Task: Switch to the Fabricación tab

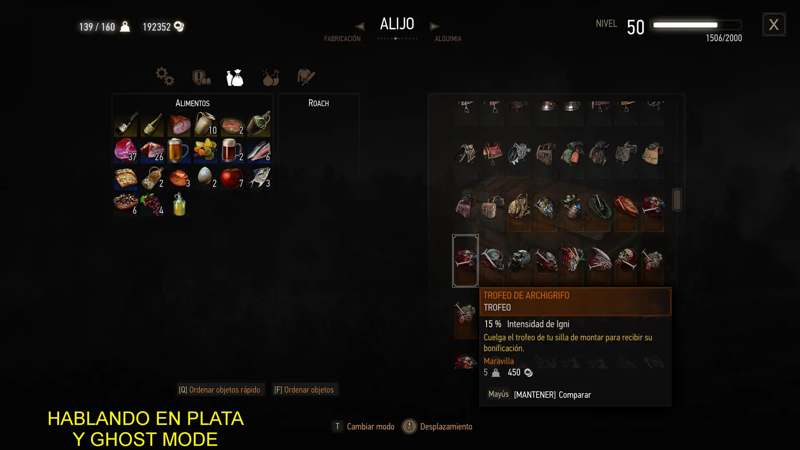Action: coord(342,39)
